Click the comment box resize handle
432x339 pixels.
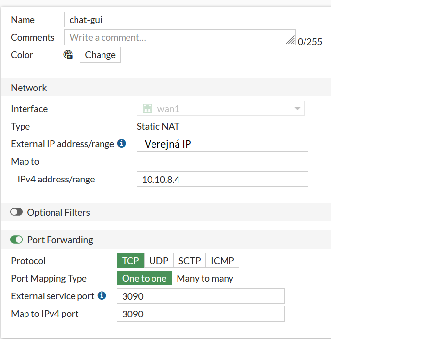(x=290, y=40)
